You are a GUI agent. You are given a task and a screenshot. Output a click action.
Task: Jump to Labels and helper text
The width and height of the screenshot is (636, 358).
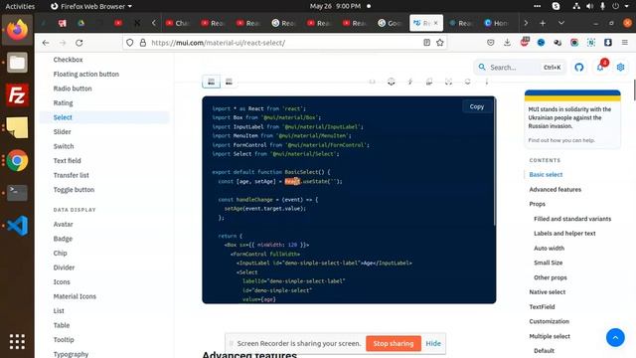564,234
